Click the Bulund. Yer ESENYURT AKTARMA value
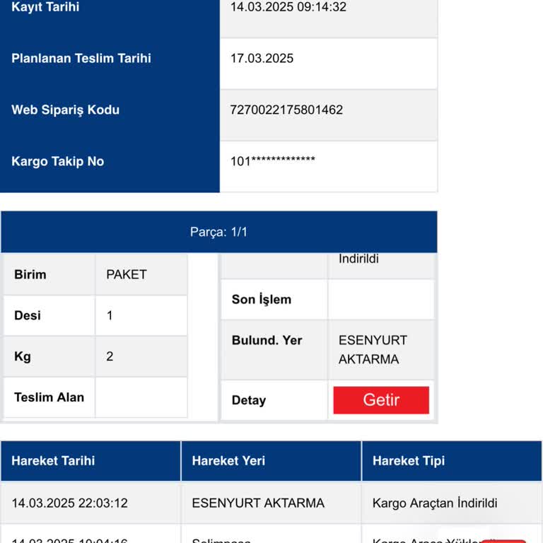This screenshot has width=543, height=543. pyautogui.click(x=373, y=350)
